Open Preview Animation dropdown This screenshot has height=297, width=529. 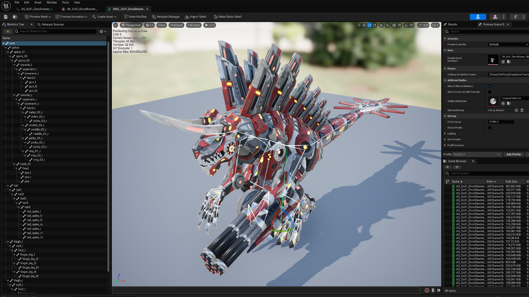(71, 17)
